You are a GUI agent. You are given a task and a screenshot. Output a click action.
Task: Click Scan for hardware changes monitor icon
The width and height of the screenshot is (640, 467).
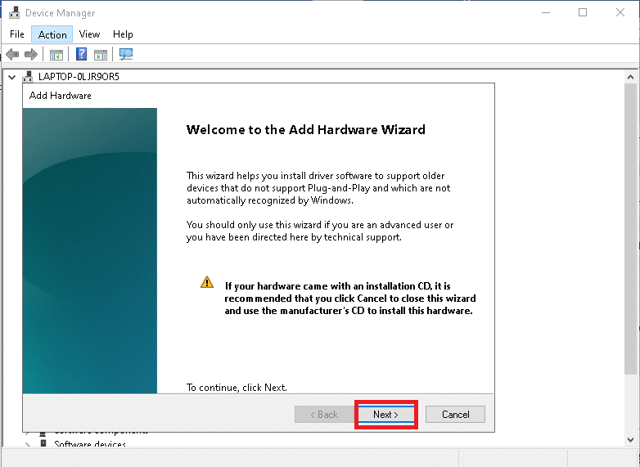click(x=126, y=54)
